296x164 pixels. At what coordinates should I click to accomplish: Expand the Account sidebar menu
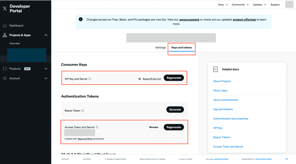tap(46, 78)
